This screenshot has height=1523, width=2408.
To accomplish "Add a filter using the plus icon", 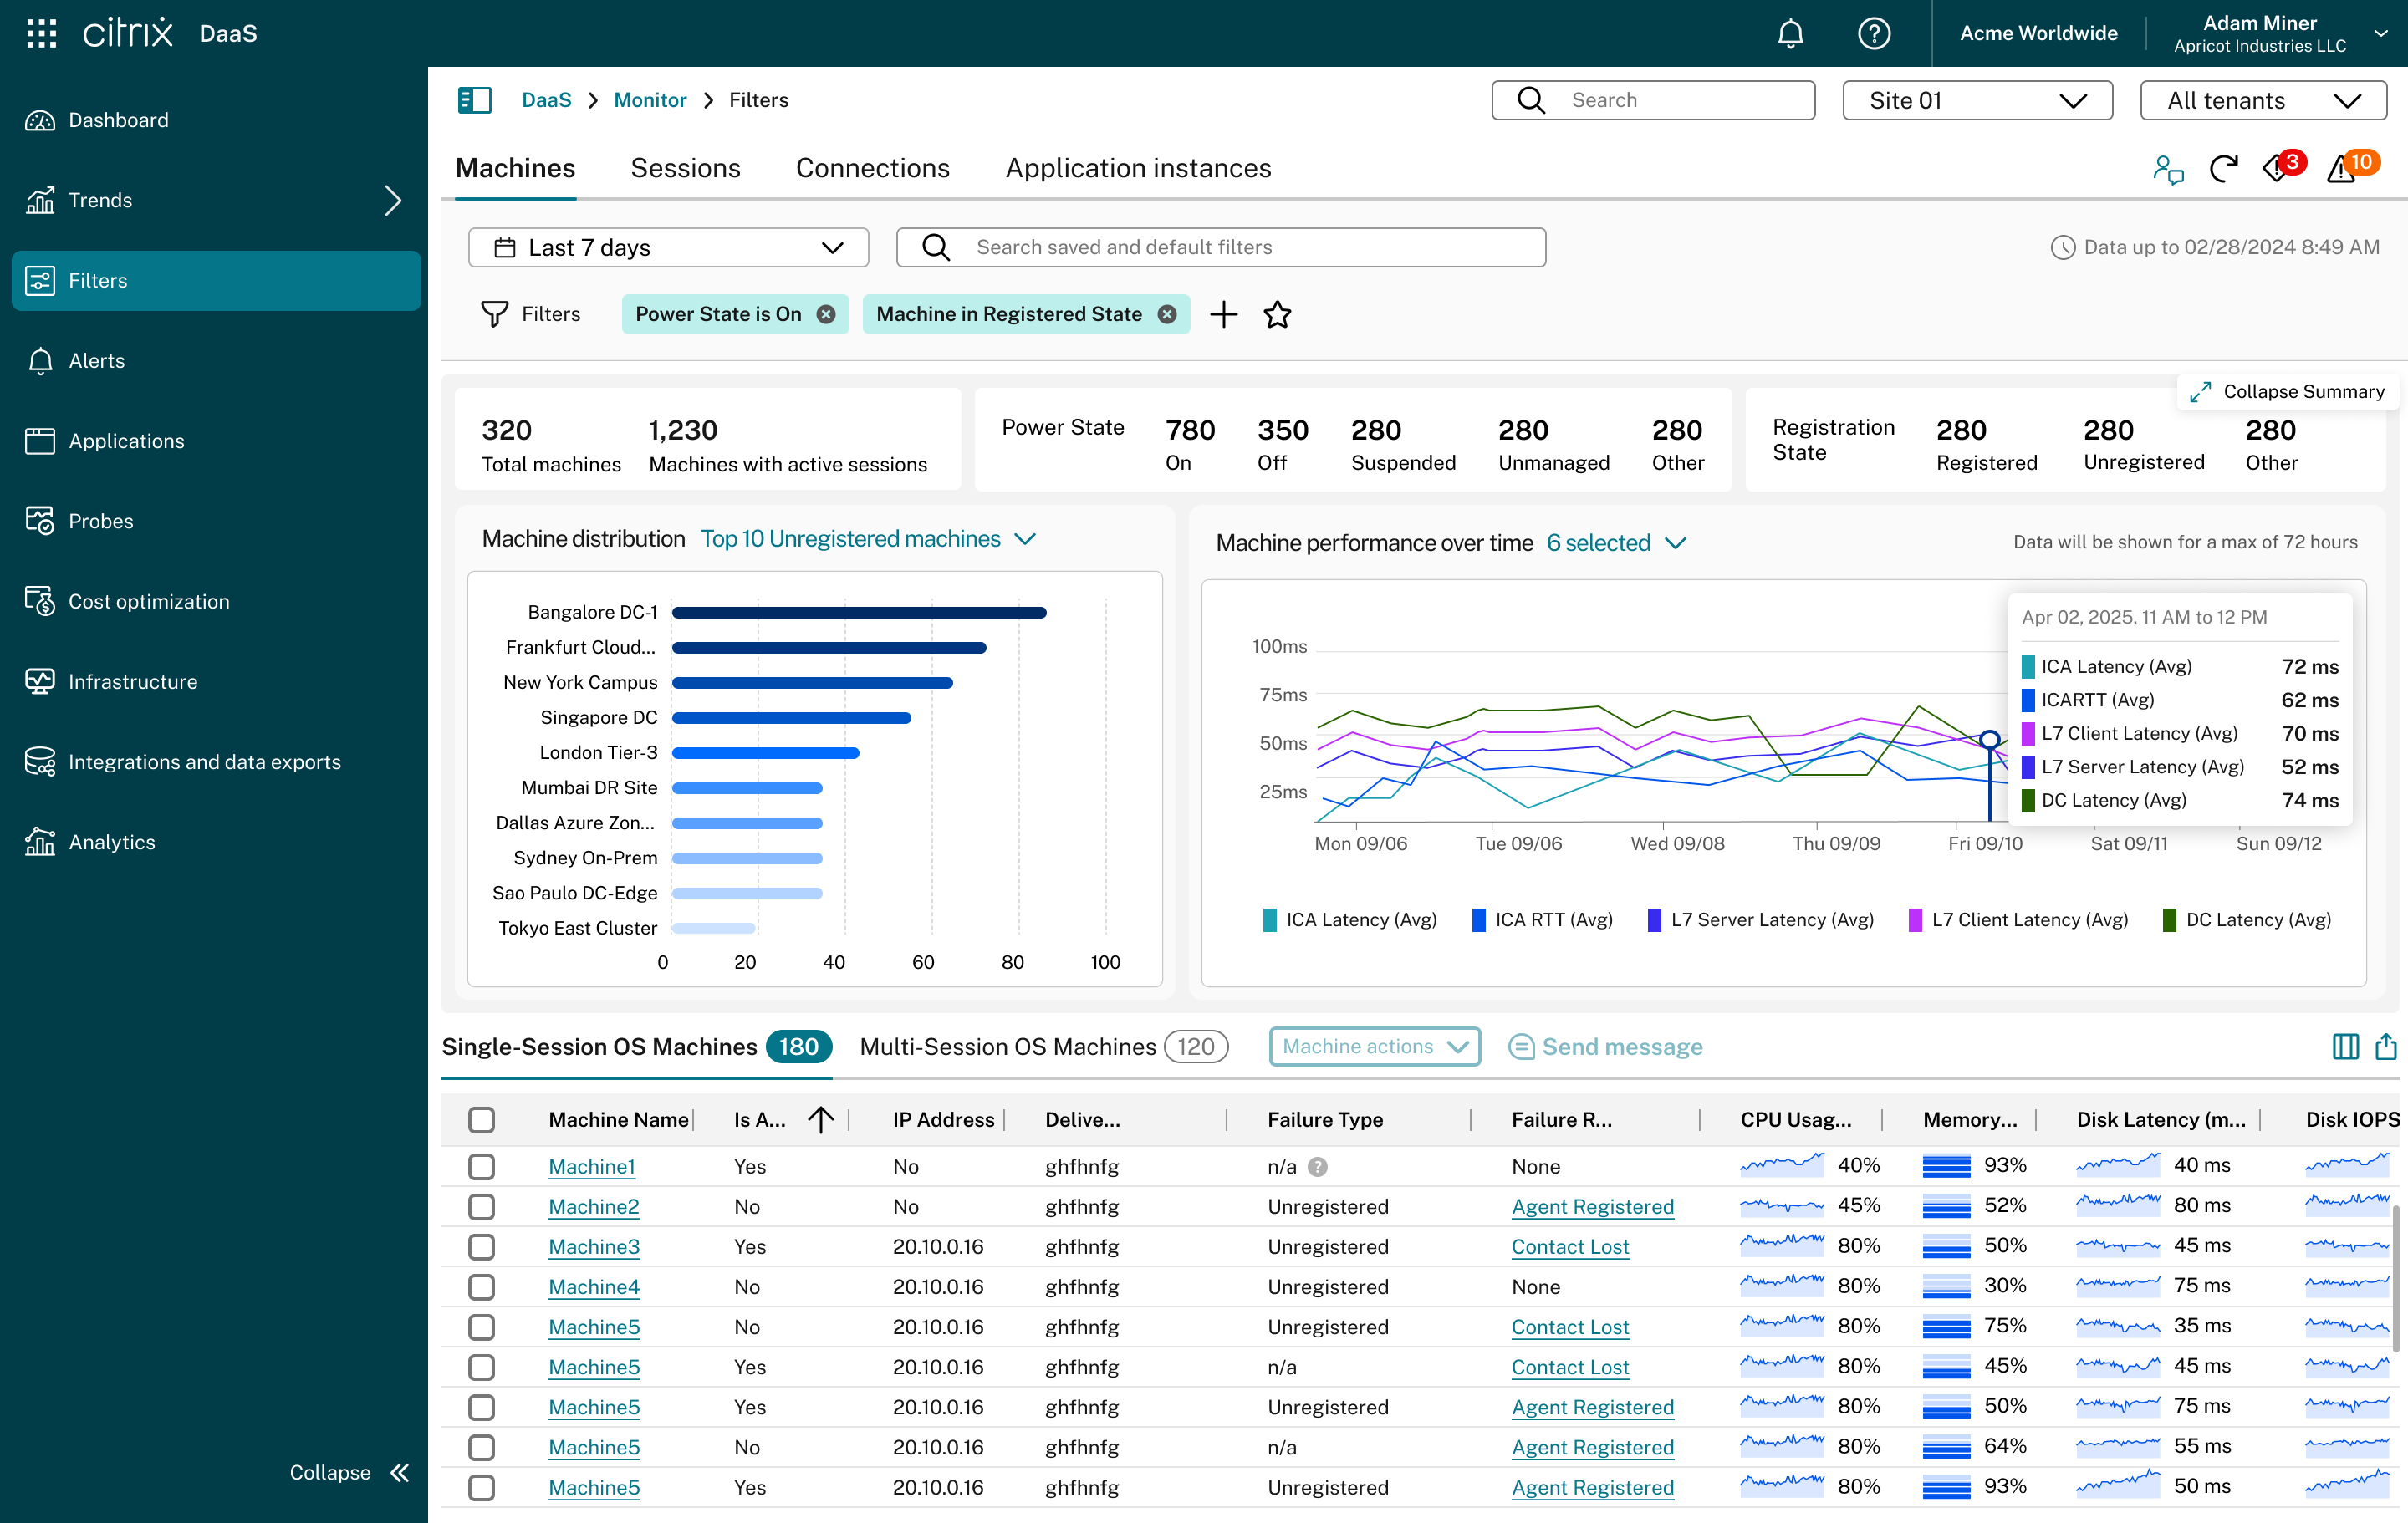I will click(1223, 314).
